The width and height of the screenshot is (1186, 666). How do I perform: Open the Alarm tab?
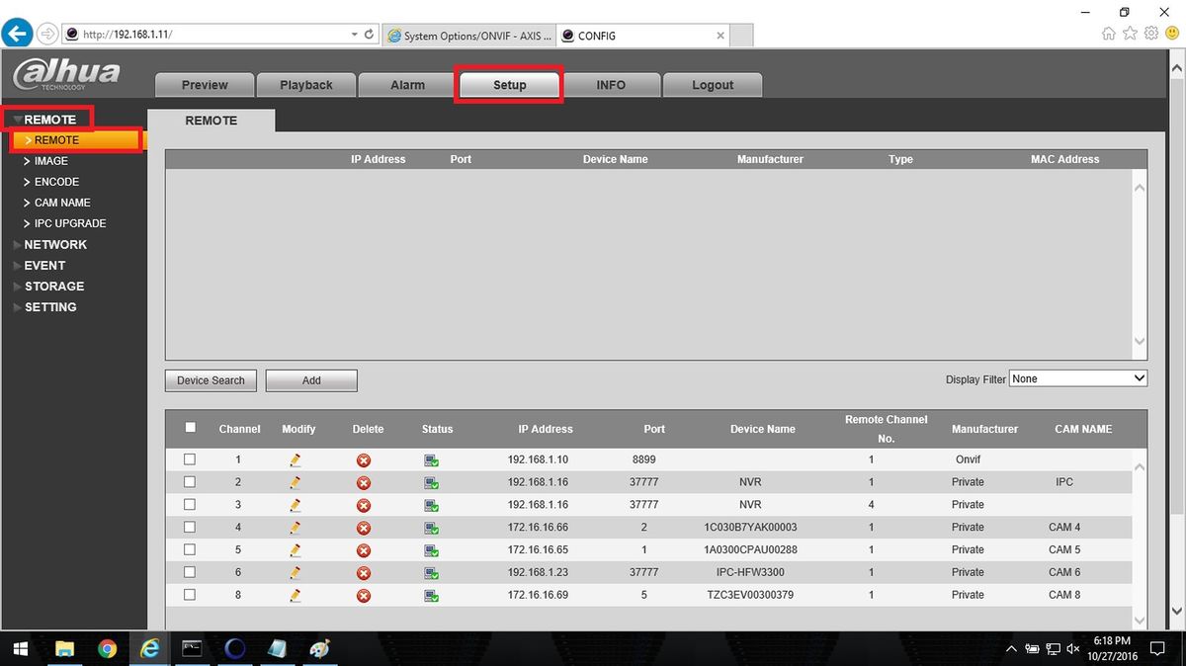coord(407,85)
